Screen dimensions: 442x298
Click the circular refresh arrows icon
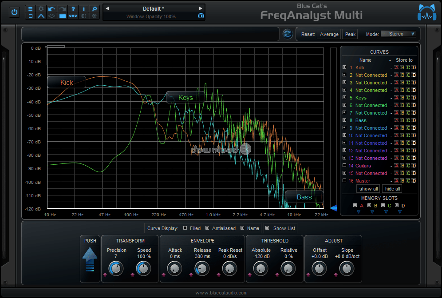pos(288,34)
